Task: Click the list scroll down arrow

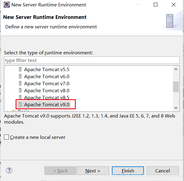Action: point(176,108)
